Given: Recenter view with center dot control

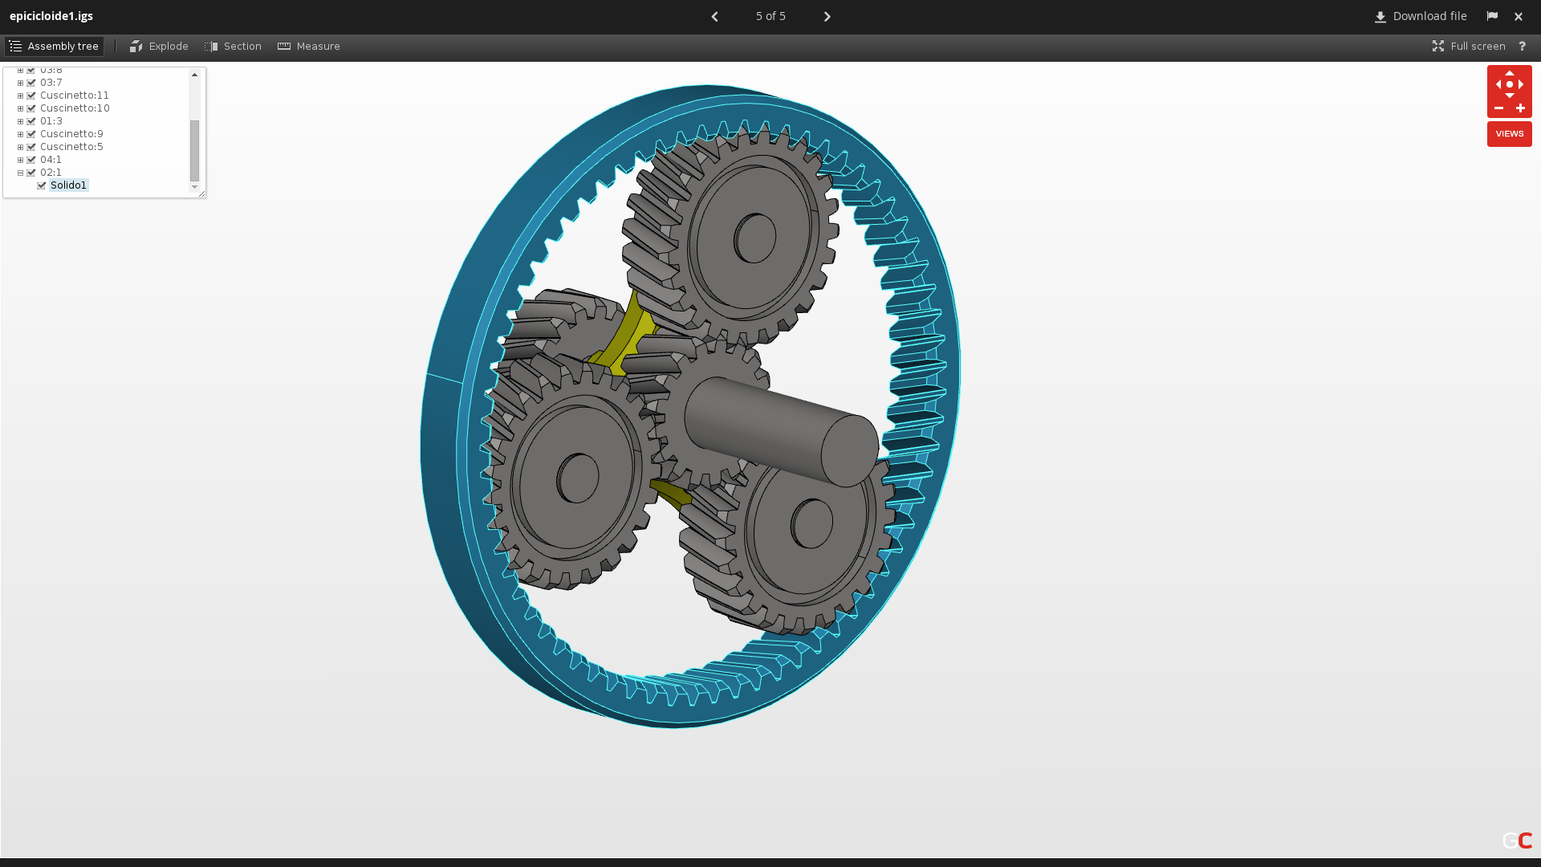Looking at the screenshot, I should 1510,84.
